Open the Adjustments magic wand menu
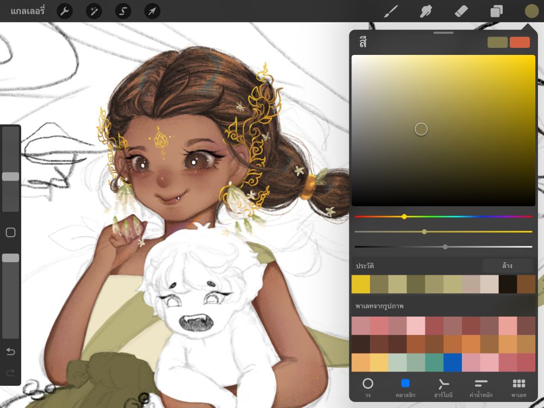Viewport: 544px width, 408px height. point(94,11)
